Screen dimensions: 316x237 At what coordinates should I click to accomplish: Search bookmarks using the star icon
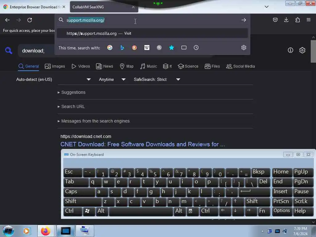[172, 48]
